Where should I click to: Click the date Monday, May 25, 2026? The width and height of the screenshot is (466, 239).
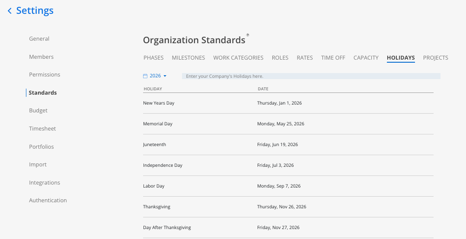[281, 124]
